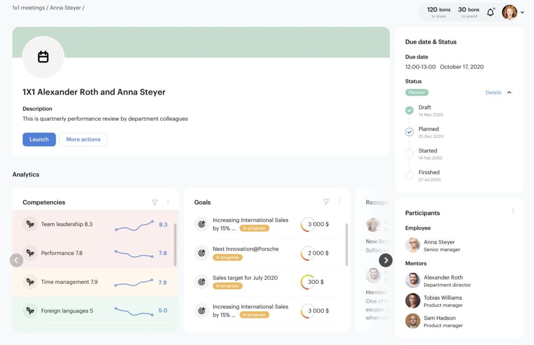Select the Finished status step circle
Image resolution: width=534 pixels, height=345 pixels.
tap(409, 175)
